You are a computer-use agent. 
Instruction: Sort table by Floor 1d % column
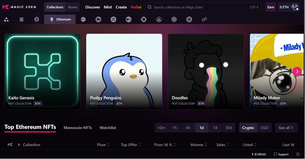coord(165,145)
